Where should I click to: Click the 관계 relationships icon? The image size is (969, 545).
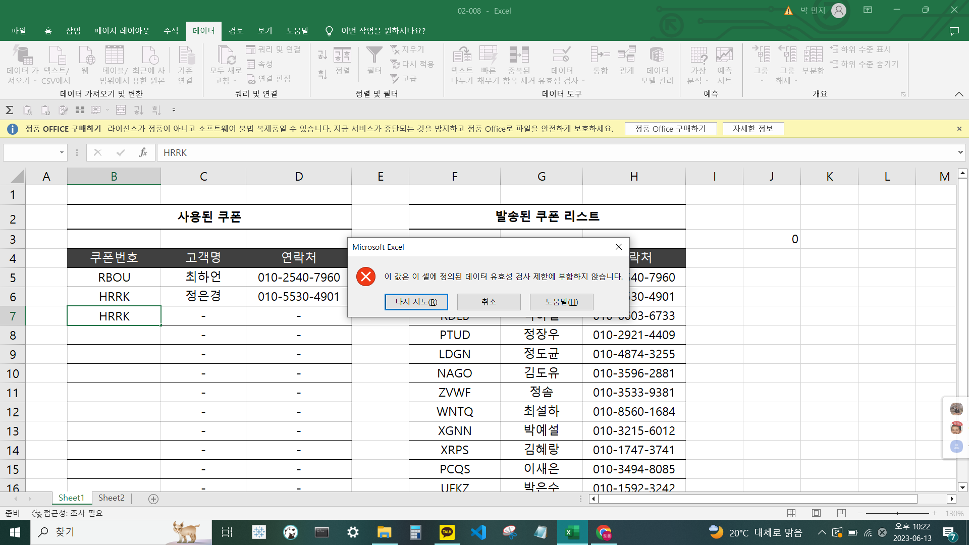(626, 56)
